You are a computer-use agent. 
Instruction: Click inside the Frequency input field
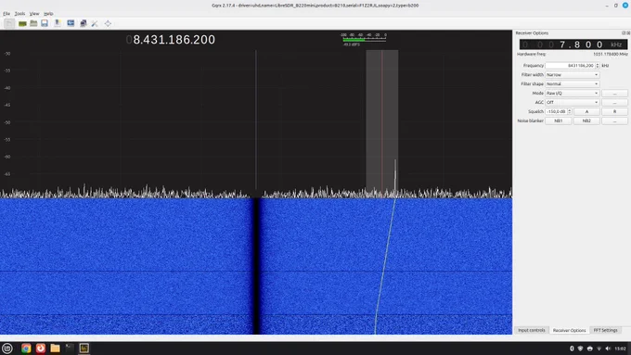tap(570, 66)
